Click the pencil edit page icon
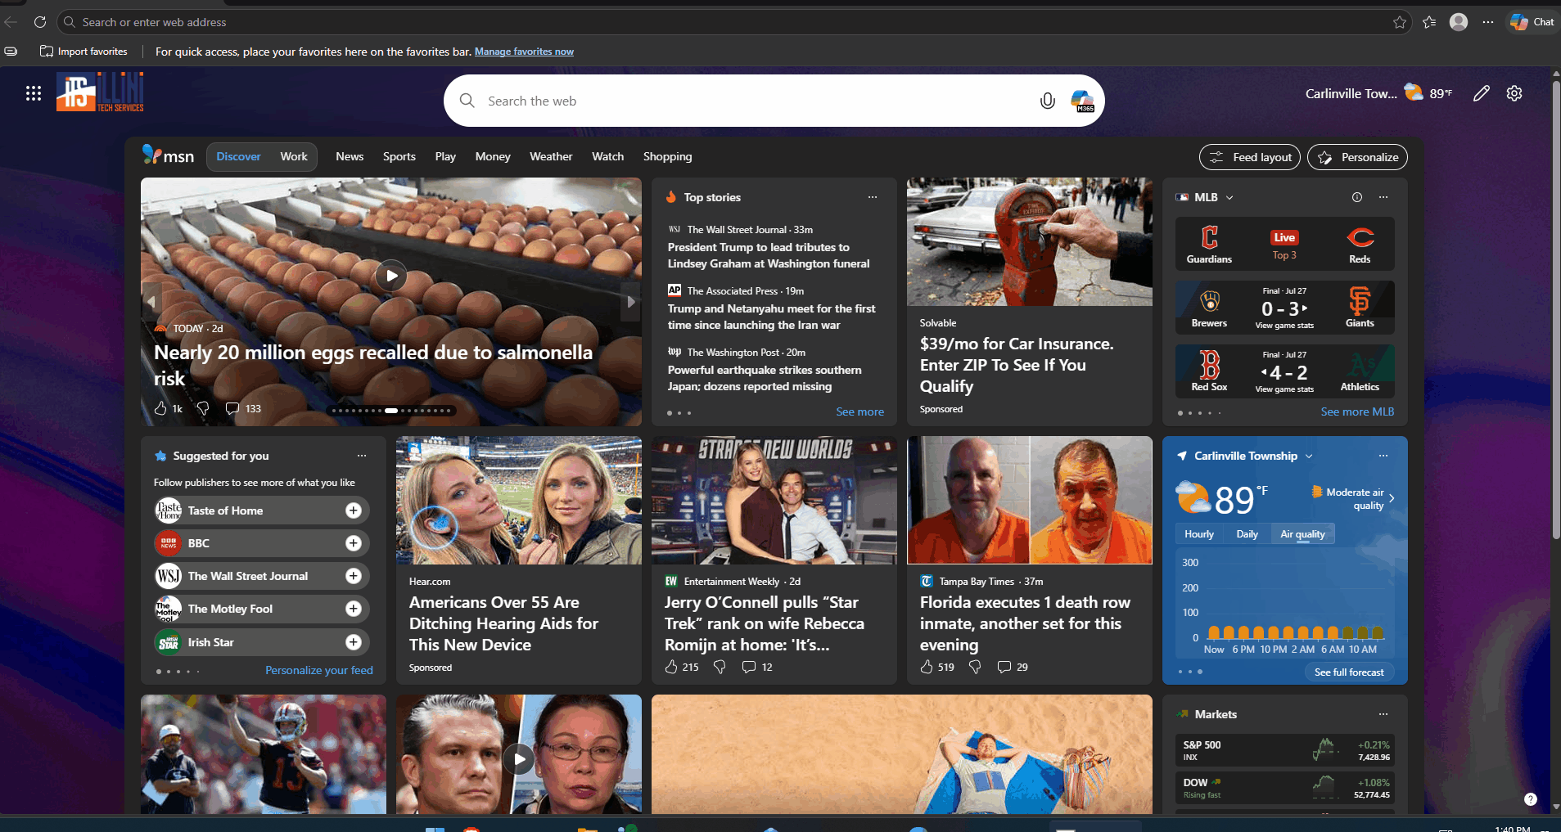1561x832 pixels. point(1481,93)
